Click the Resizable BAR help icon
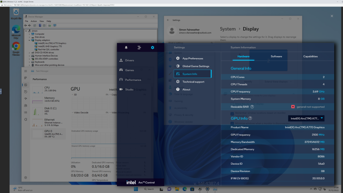This screenshot has width=343, height=193. [252, 107]
